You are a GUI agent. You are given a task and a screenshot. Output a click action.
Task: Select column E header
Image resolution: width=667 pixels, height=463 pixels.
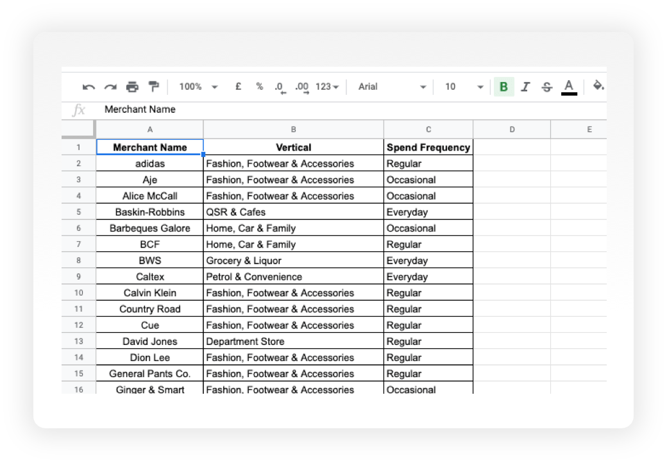(579, 130)
